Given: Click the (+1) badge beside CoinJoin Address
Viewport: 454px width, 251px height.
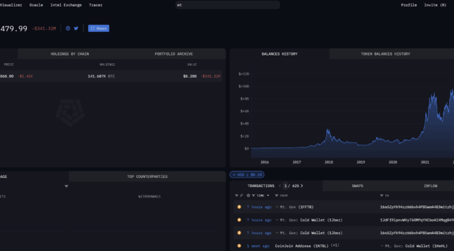Looking at the screenshot, I should 335,246.
